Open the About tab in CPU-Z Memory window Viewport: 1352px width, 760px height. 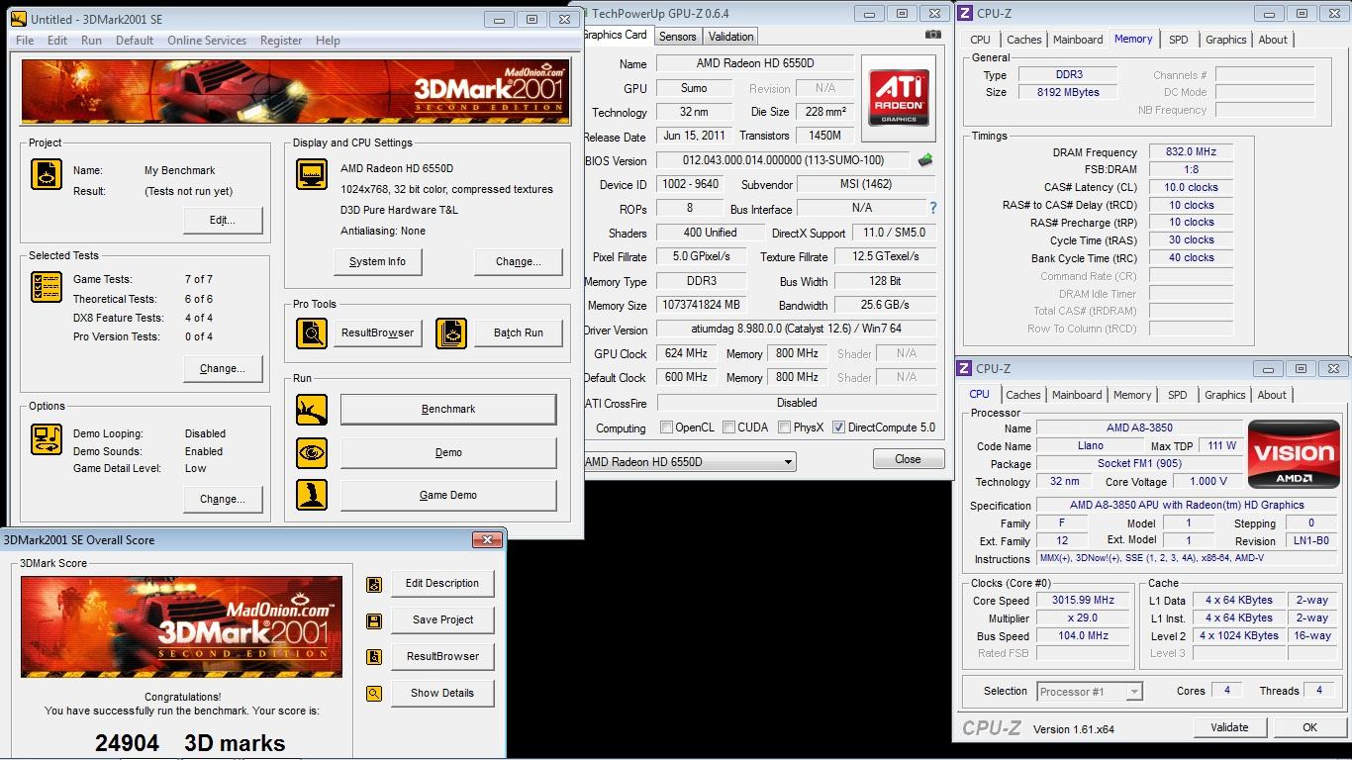click(x=1273, y=40)
